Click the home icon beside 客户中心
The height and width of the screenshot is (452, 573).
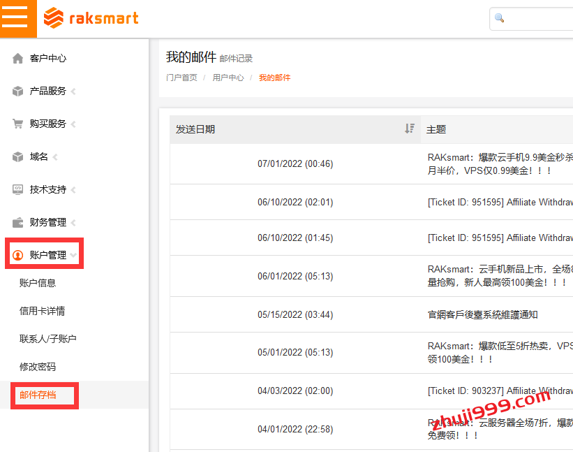17,58
